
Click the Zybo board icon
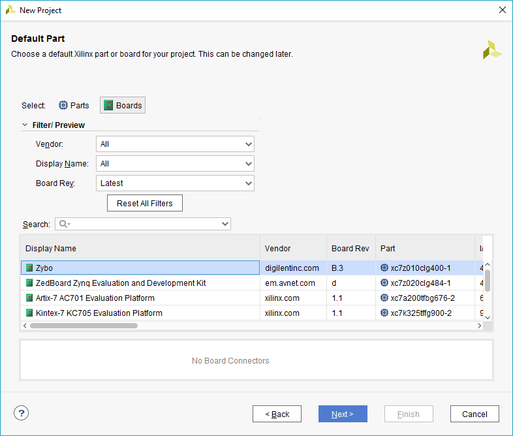pos(29,268)
